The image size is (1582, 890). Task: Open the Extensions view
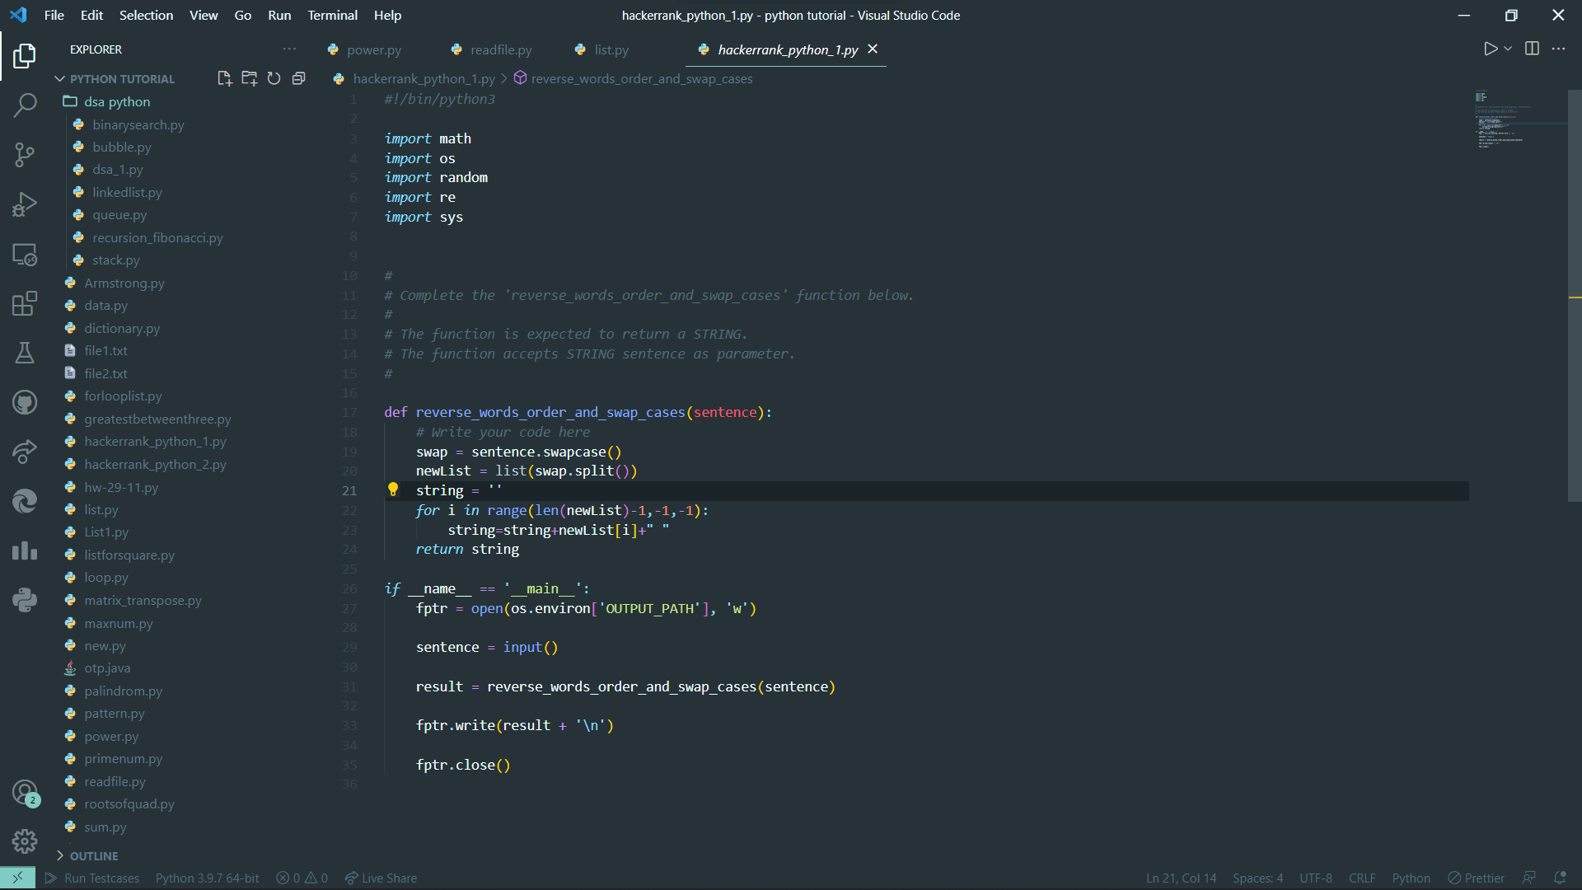coord(25,303)
